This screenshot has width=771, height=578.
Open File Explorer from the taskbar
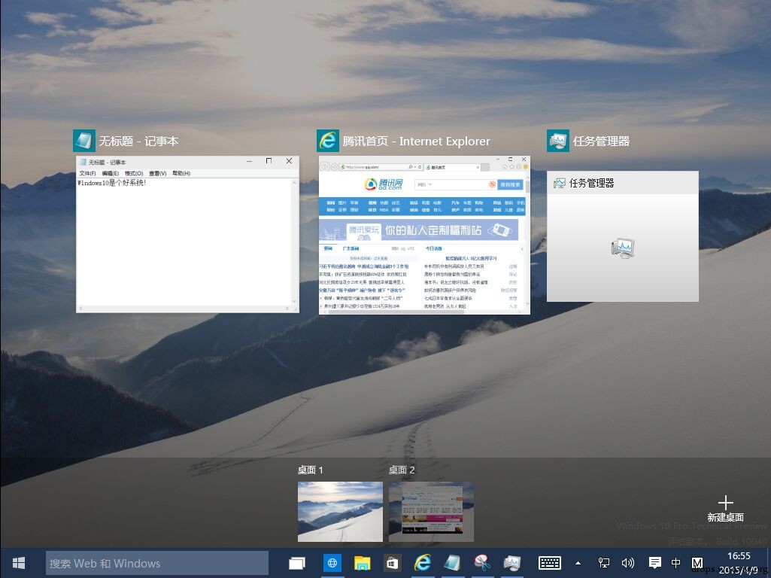point(363,563)
